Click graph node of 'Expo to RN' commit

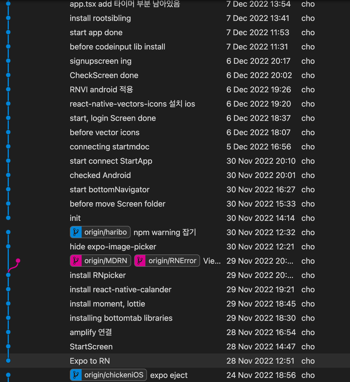(8, 361)
